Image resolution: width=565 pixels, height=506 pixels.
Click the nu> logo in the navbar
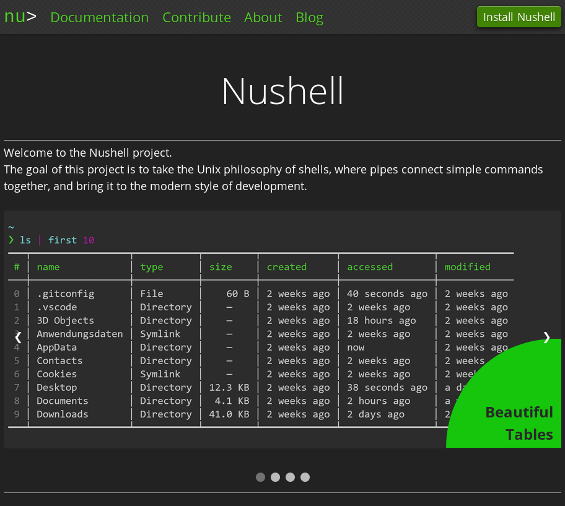tap(19, 17)
